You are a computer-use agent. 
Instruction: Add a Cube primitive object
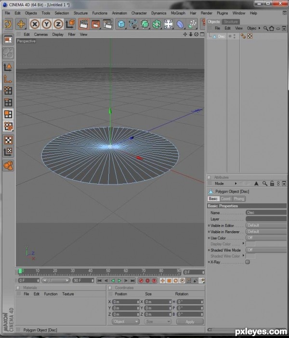coord(121,24)
